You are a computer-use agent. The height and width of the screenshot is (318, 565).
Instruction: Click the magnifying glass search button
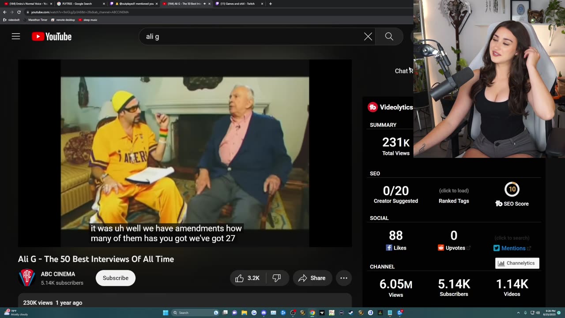(389, 37)
